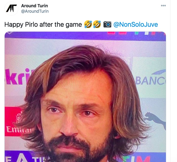
Task: Open the attached photo in full view
Action: [85, 96]
